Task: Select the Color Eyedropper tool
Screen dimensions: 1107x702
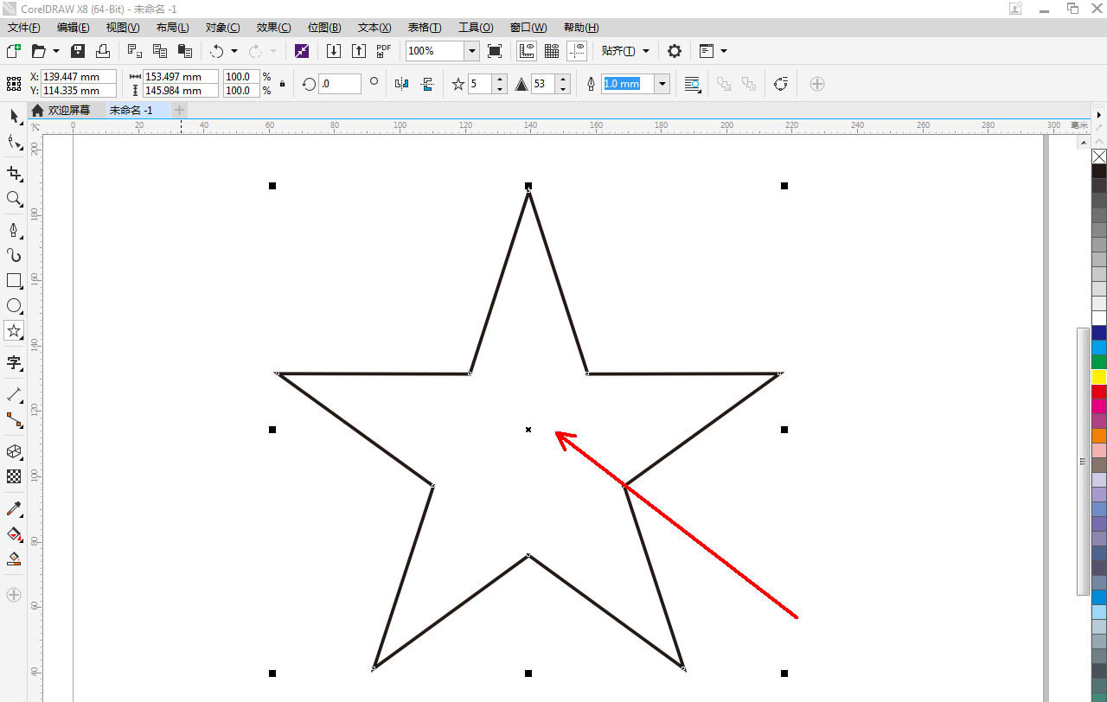Action: (x=14, y=508)
